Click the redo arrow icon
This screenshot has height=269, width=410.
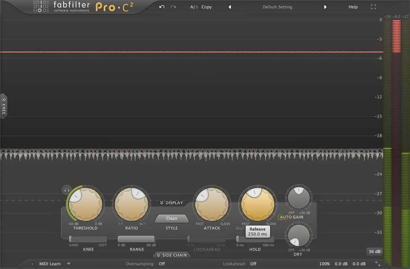(173, 7)
